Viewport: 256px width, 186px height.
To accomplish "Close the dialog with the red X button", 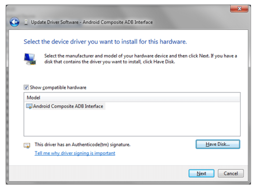I will [x=239, y=9].
